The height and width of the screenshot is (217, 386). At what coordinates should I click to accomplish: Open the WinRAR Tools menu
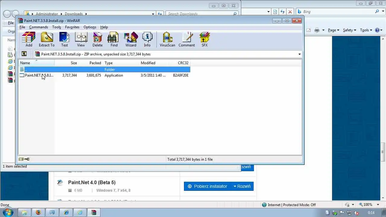56,27
